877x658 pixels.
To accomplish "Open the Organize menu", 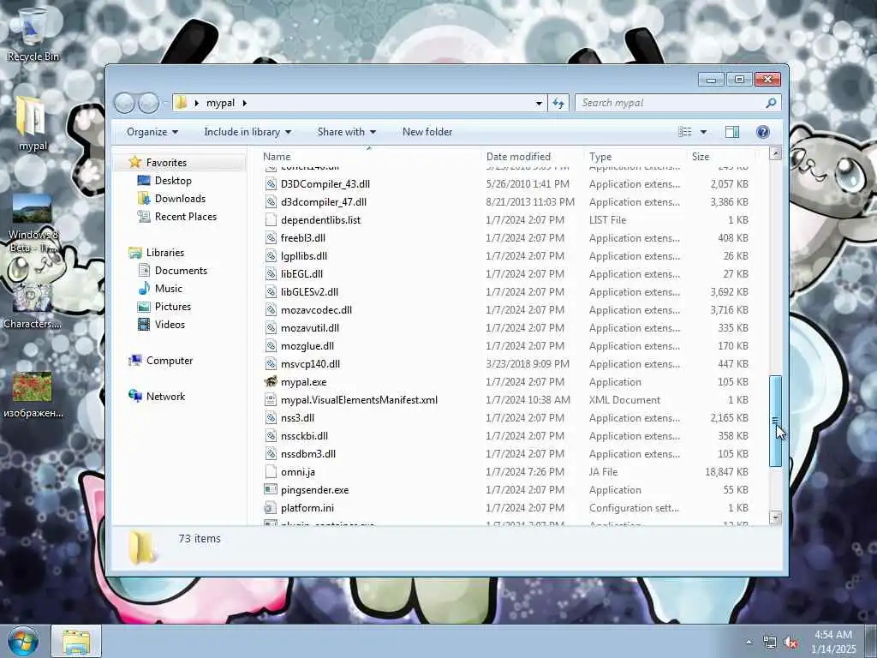I will pyautogui.click(x=152, y=132).
